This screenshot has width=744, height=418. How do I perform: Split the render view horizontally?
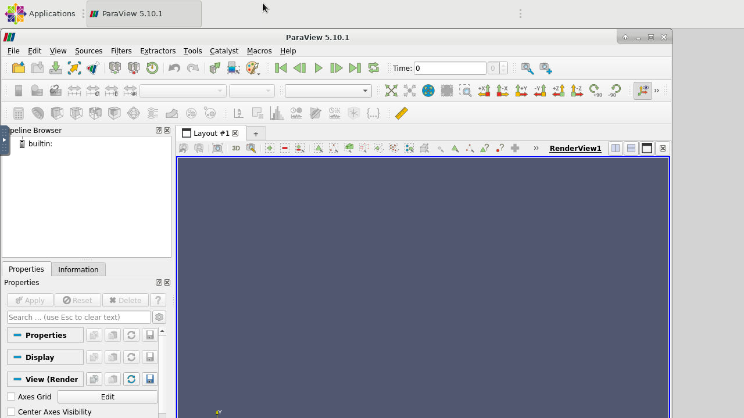coord(615,148)
